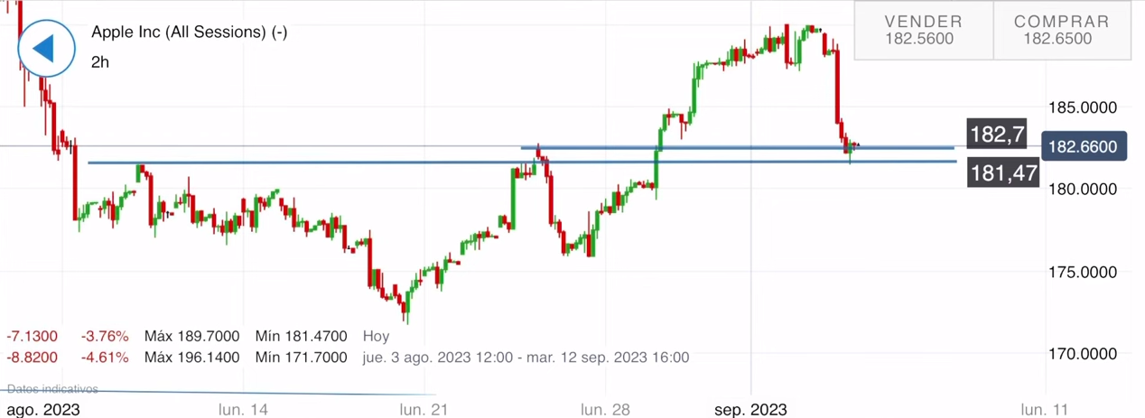This screenshot has width=1145, height=418.
Task: Click the 185.0000 price axis label
Action: 1083,107
